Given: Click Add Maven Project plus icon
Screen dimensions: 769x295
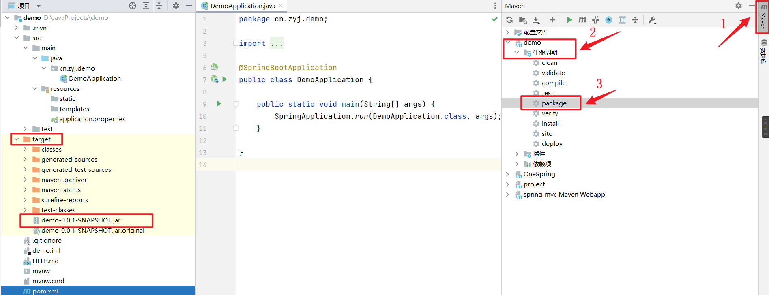Looking at the screenshot, I should 552,20.
